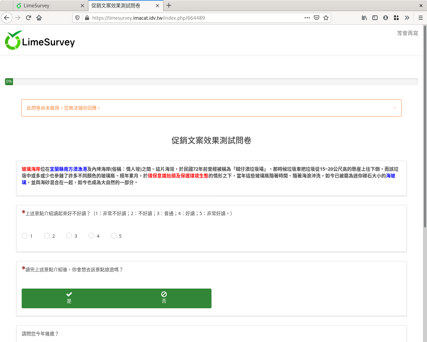The width and height of the screenshot is (427, 342).
Task: Bookmark this page with the star
Action: click(x=326, y=18)
